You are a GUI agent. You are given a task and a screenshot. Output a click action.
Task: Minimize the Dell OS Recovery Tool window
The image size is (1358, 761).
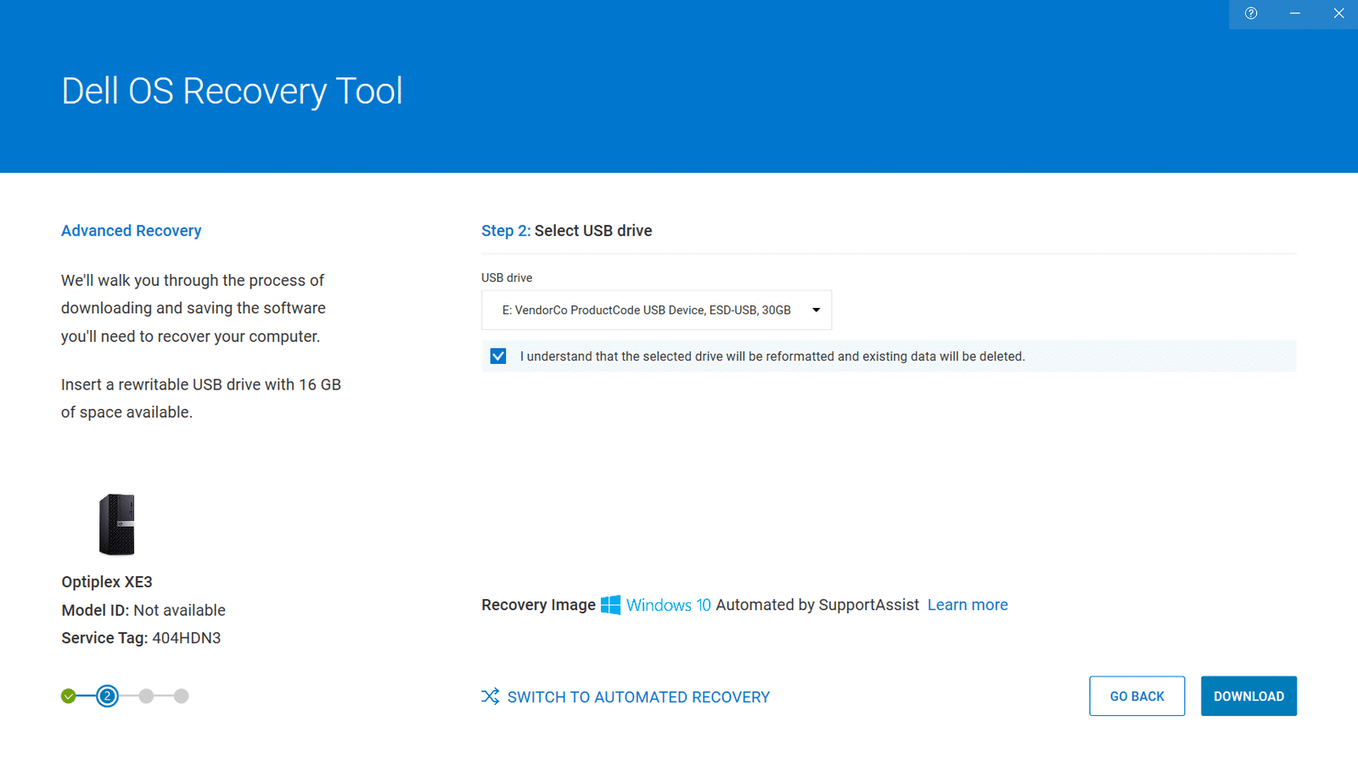1295,14
